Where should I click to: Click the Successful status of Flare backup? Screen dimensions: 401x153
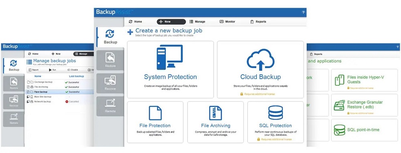pos(74,92)
